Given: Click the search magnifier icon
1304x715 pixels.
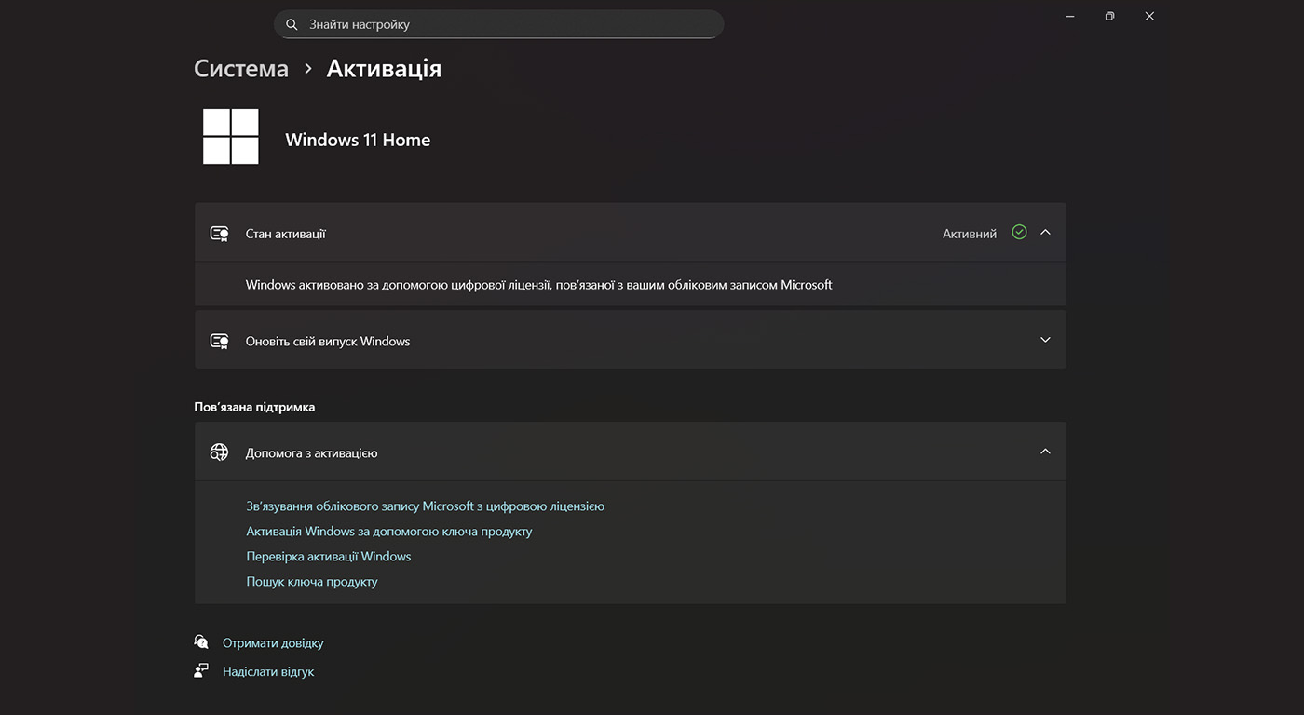Looking at the screenshot, I should pos(292,24).
